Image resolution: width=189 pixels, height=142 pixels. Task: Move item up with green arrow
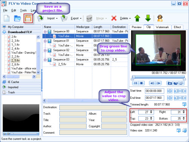(x=137, y=18)
